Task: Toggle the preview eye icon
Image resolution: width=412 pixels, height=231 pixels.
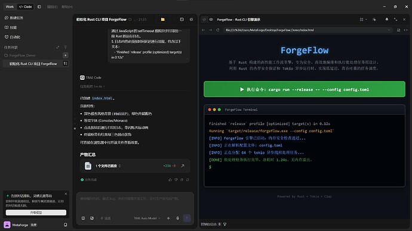Action: coord(211,20)
